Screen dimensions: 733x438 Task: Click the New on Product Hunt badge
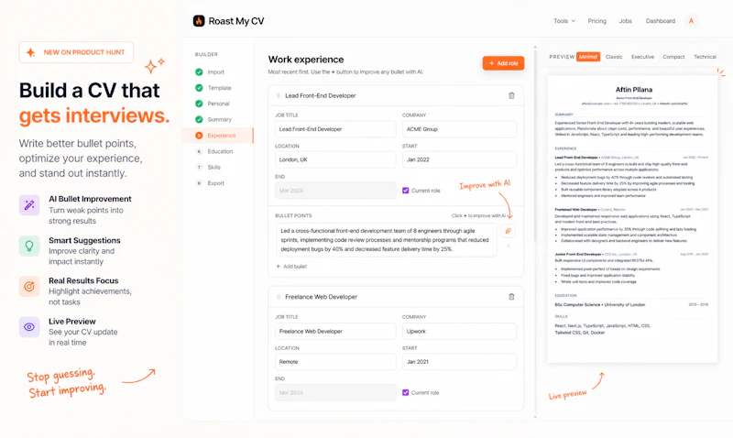[76, 52]
